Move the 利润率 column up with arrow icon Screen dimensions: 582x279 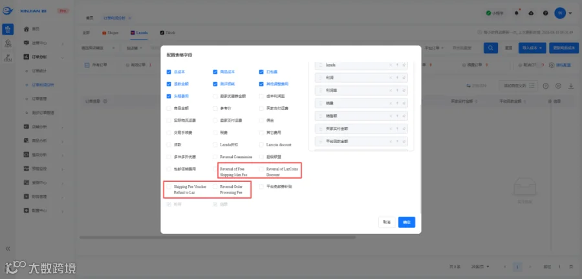pyautogui.click(x=397, y=91)
